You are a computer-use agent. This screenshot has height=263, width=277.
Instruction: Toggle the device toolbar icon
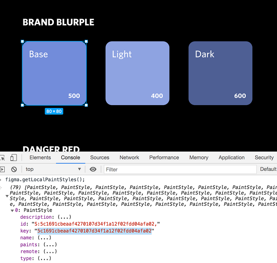[x=13, y=158]
